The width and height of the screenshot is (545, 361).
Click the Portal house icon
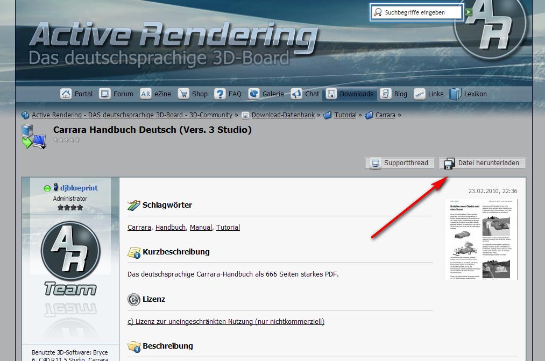point(66,94)
